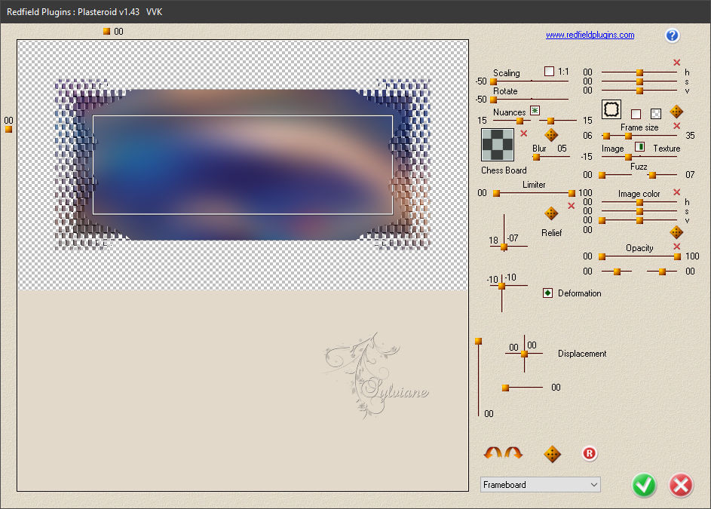The image size is (711, 509).
Task: Click the Relief crosshair handle
Action: click(504, 247)
